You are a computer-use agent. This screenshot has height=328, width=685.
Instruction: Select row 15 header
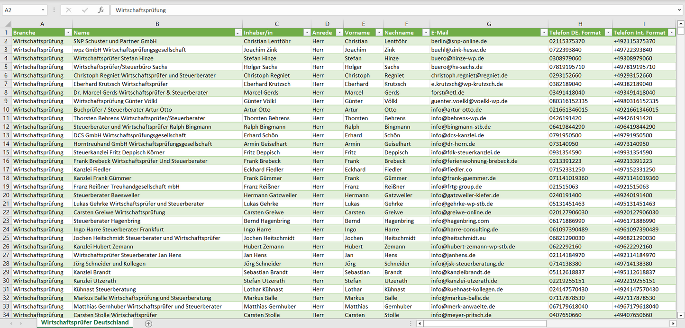click(6, 152)
